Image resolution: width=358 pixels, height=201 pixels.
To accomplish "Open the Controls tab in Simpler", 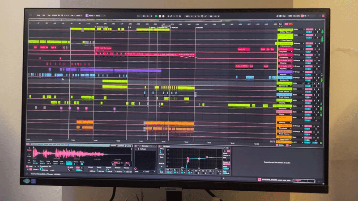I will click(x=121, y=146).
